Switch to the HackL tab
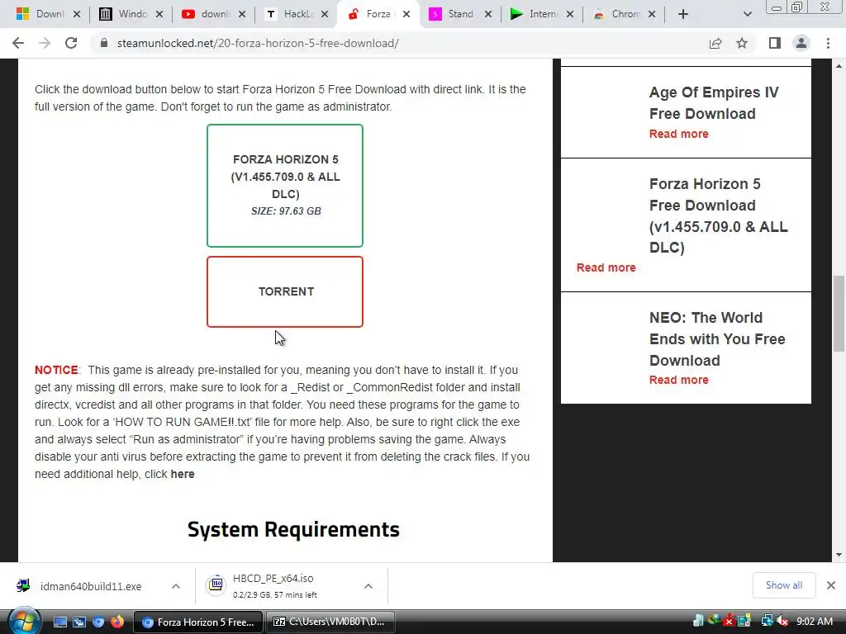 (289, 14)
